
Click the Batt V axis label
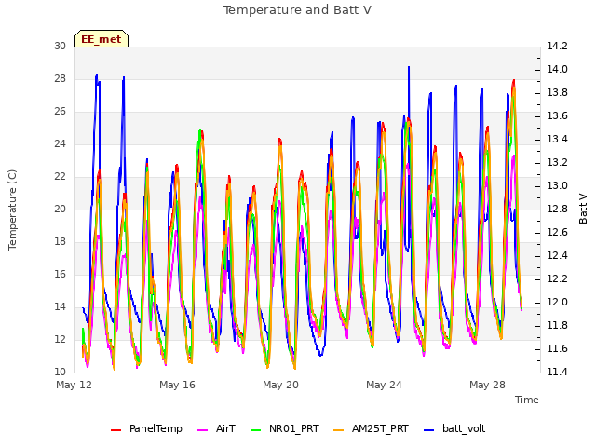(583, 209)
